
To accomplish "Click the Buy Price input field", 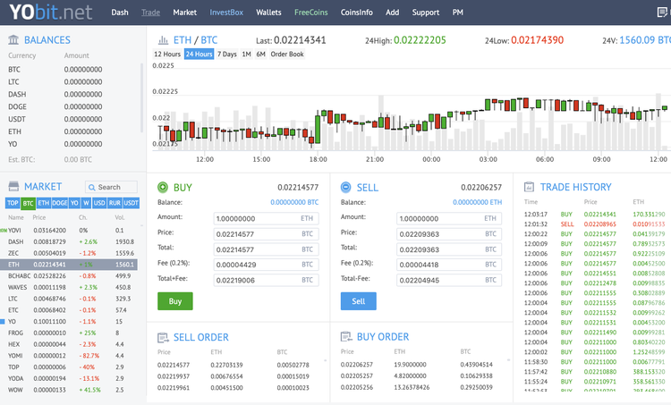I will point(267,234).
